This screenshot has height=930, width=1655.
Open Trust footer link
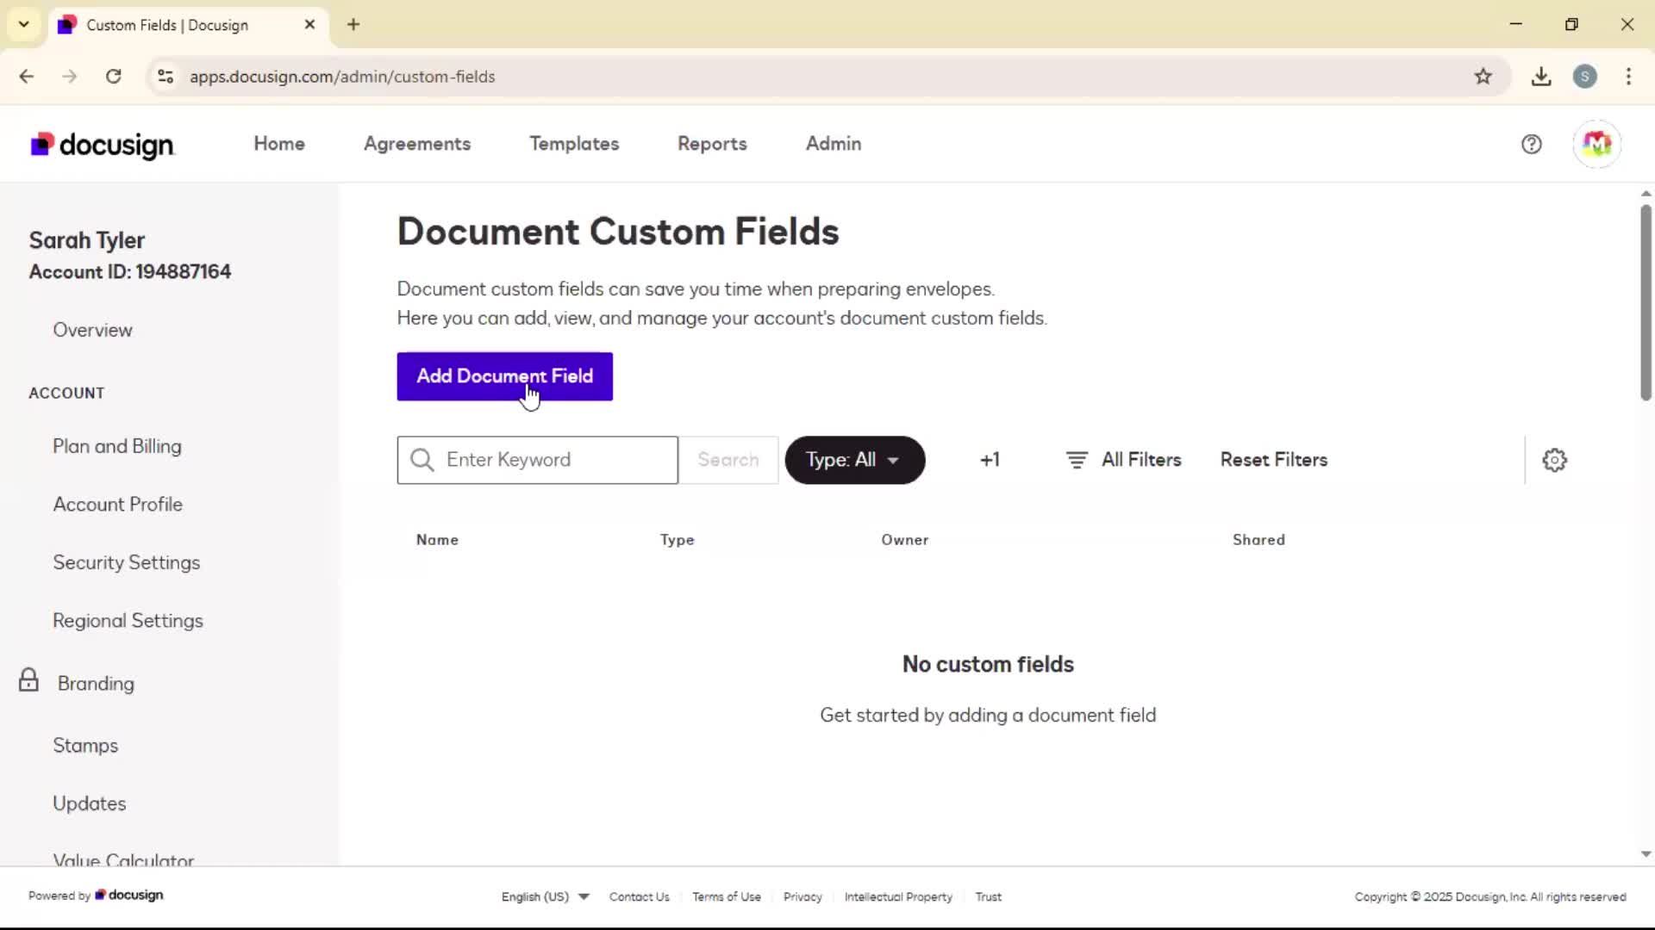988,896
